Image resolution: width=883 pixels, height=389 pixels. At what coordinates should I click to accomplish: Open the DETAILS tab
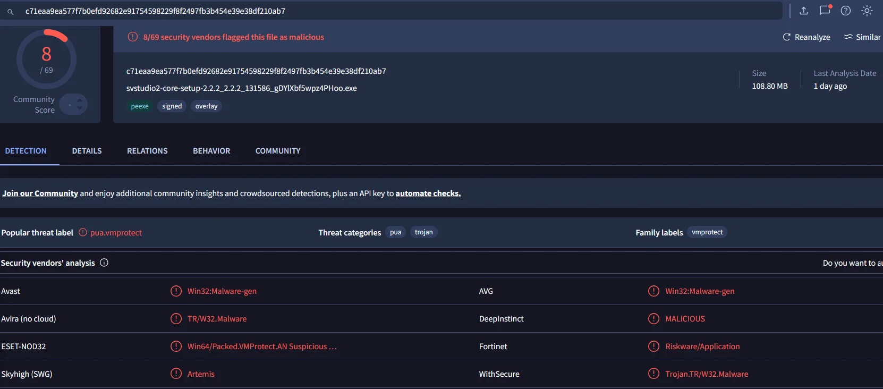click(x=87, y=151)
